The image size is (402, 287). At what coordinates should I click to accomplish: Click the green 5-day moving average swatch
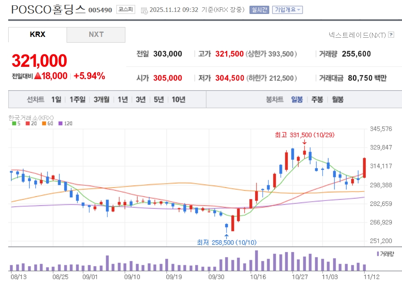click(x=14, y=123)
